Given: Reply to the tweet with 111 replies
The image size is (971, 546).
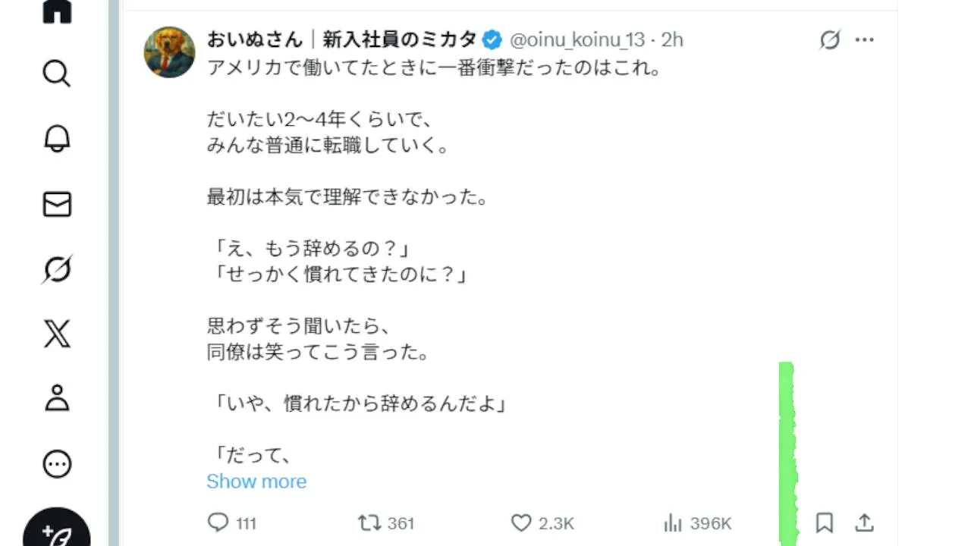Looking at the screenshot, I should pyautogui.click(x=218, y=522).
